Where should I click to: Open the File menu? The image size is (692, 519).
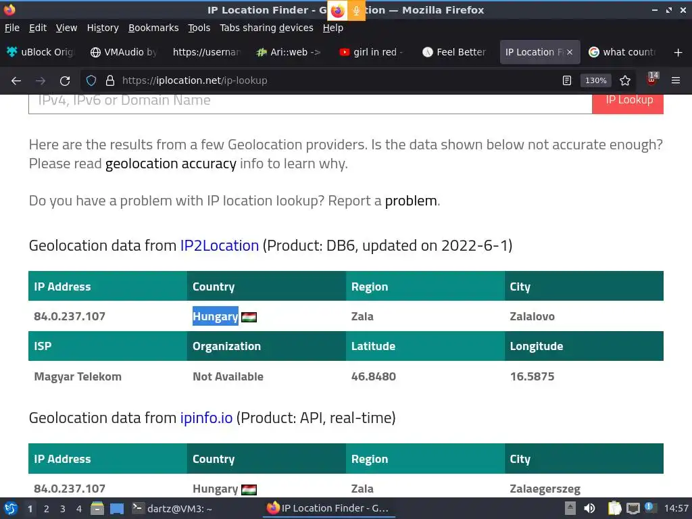[x=12, y=28]
